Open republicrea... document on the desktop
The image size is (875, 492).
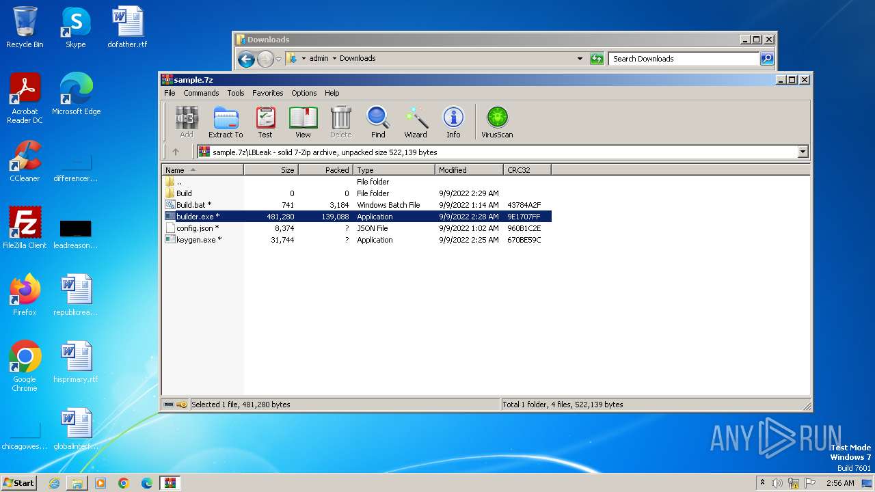tap(76, 295)
